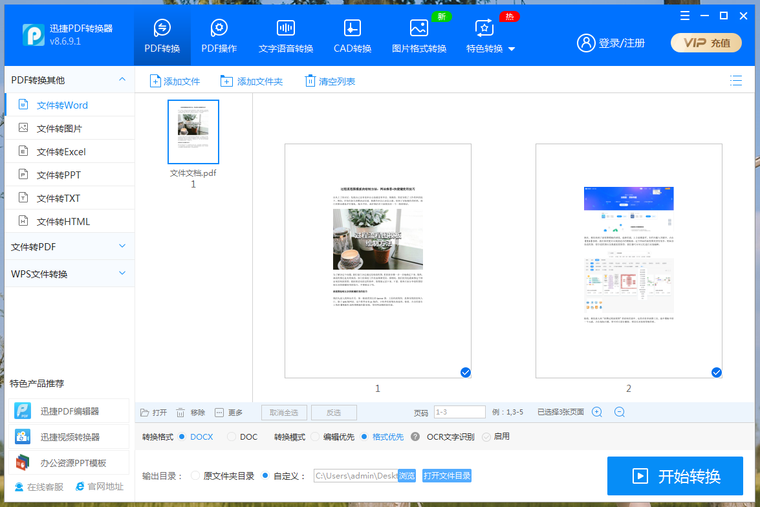The height and width of the screenshot is (507, 760).
Task: Click the 反选 button
Action: coord(334,413)
